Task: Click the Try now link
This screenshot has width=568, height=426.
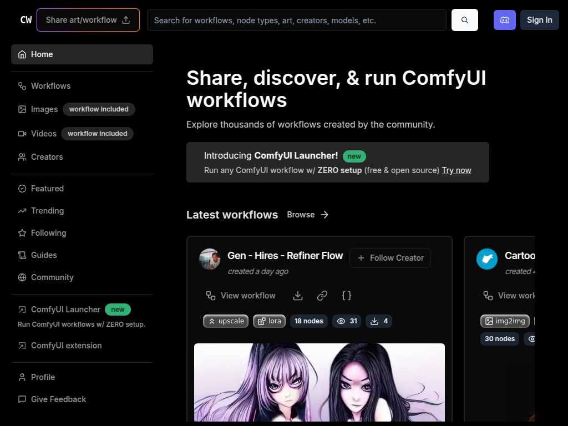Action: pos(457,170)
